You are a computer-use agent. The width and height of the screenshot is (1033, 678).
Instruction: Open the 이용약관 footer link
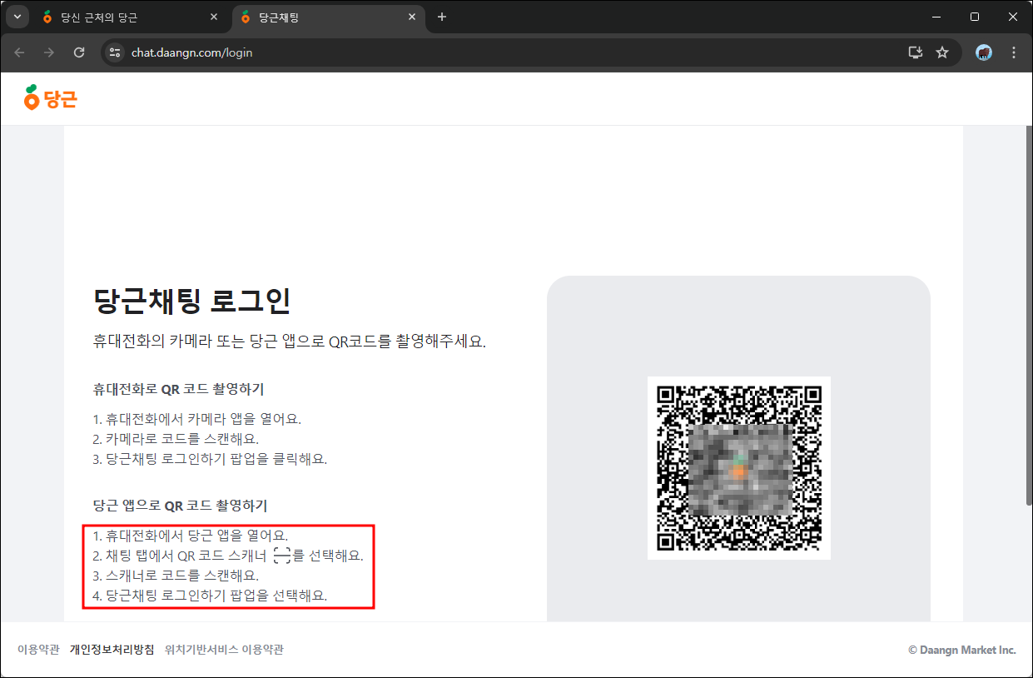[x=38, y=650]
